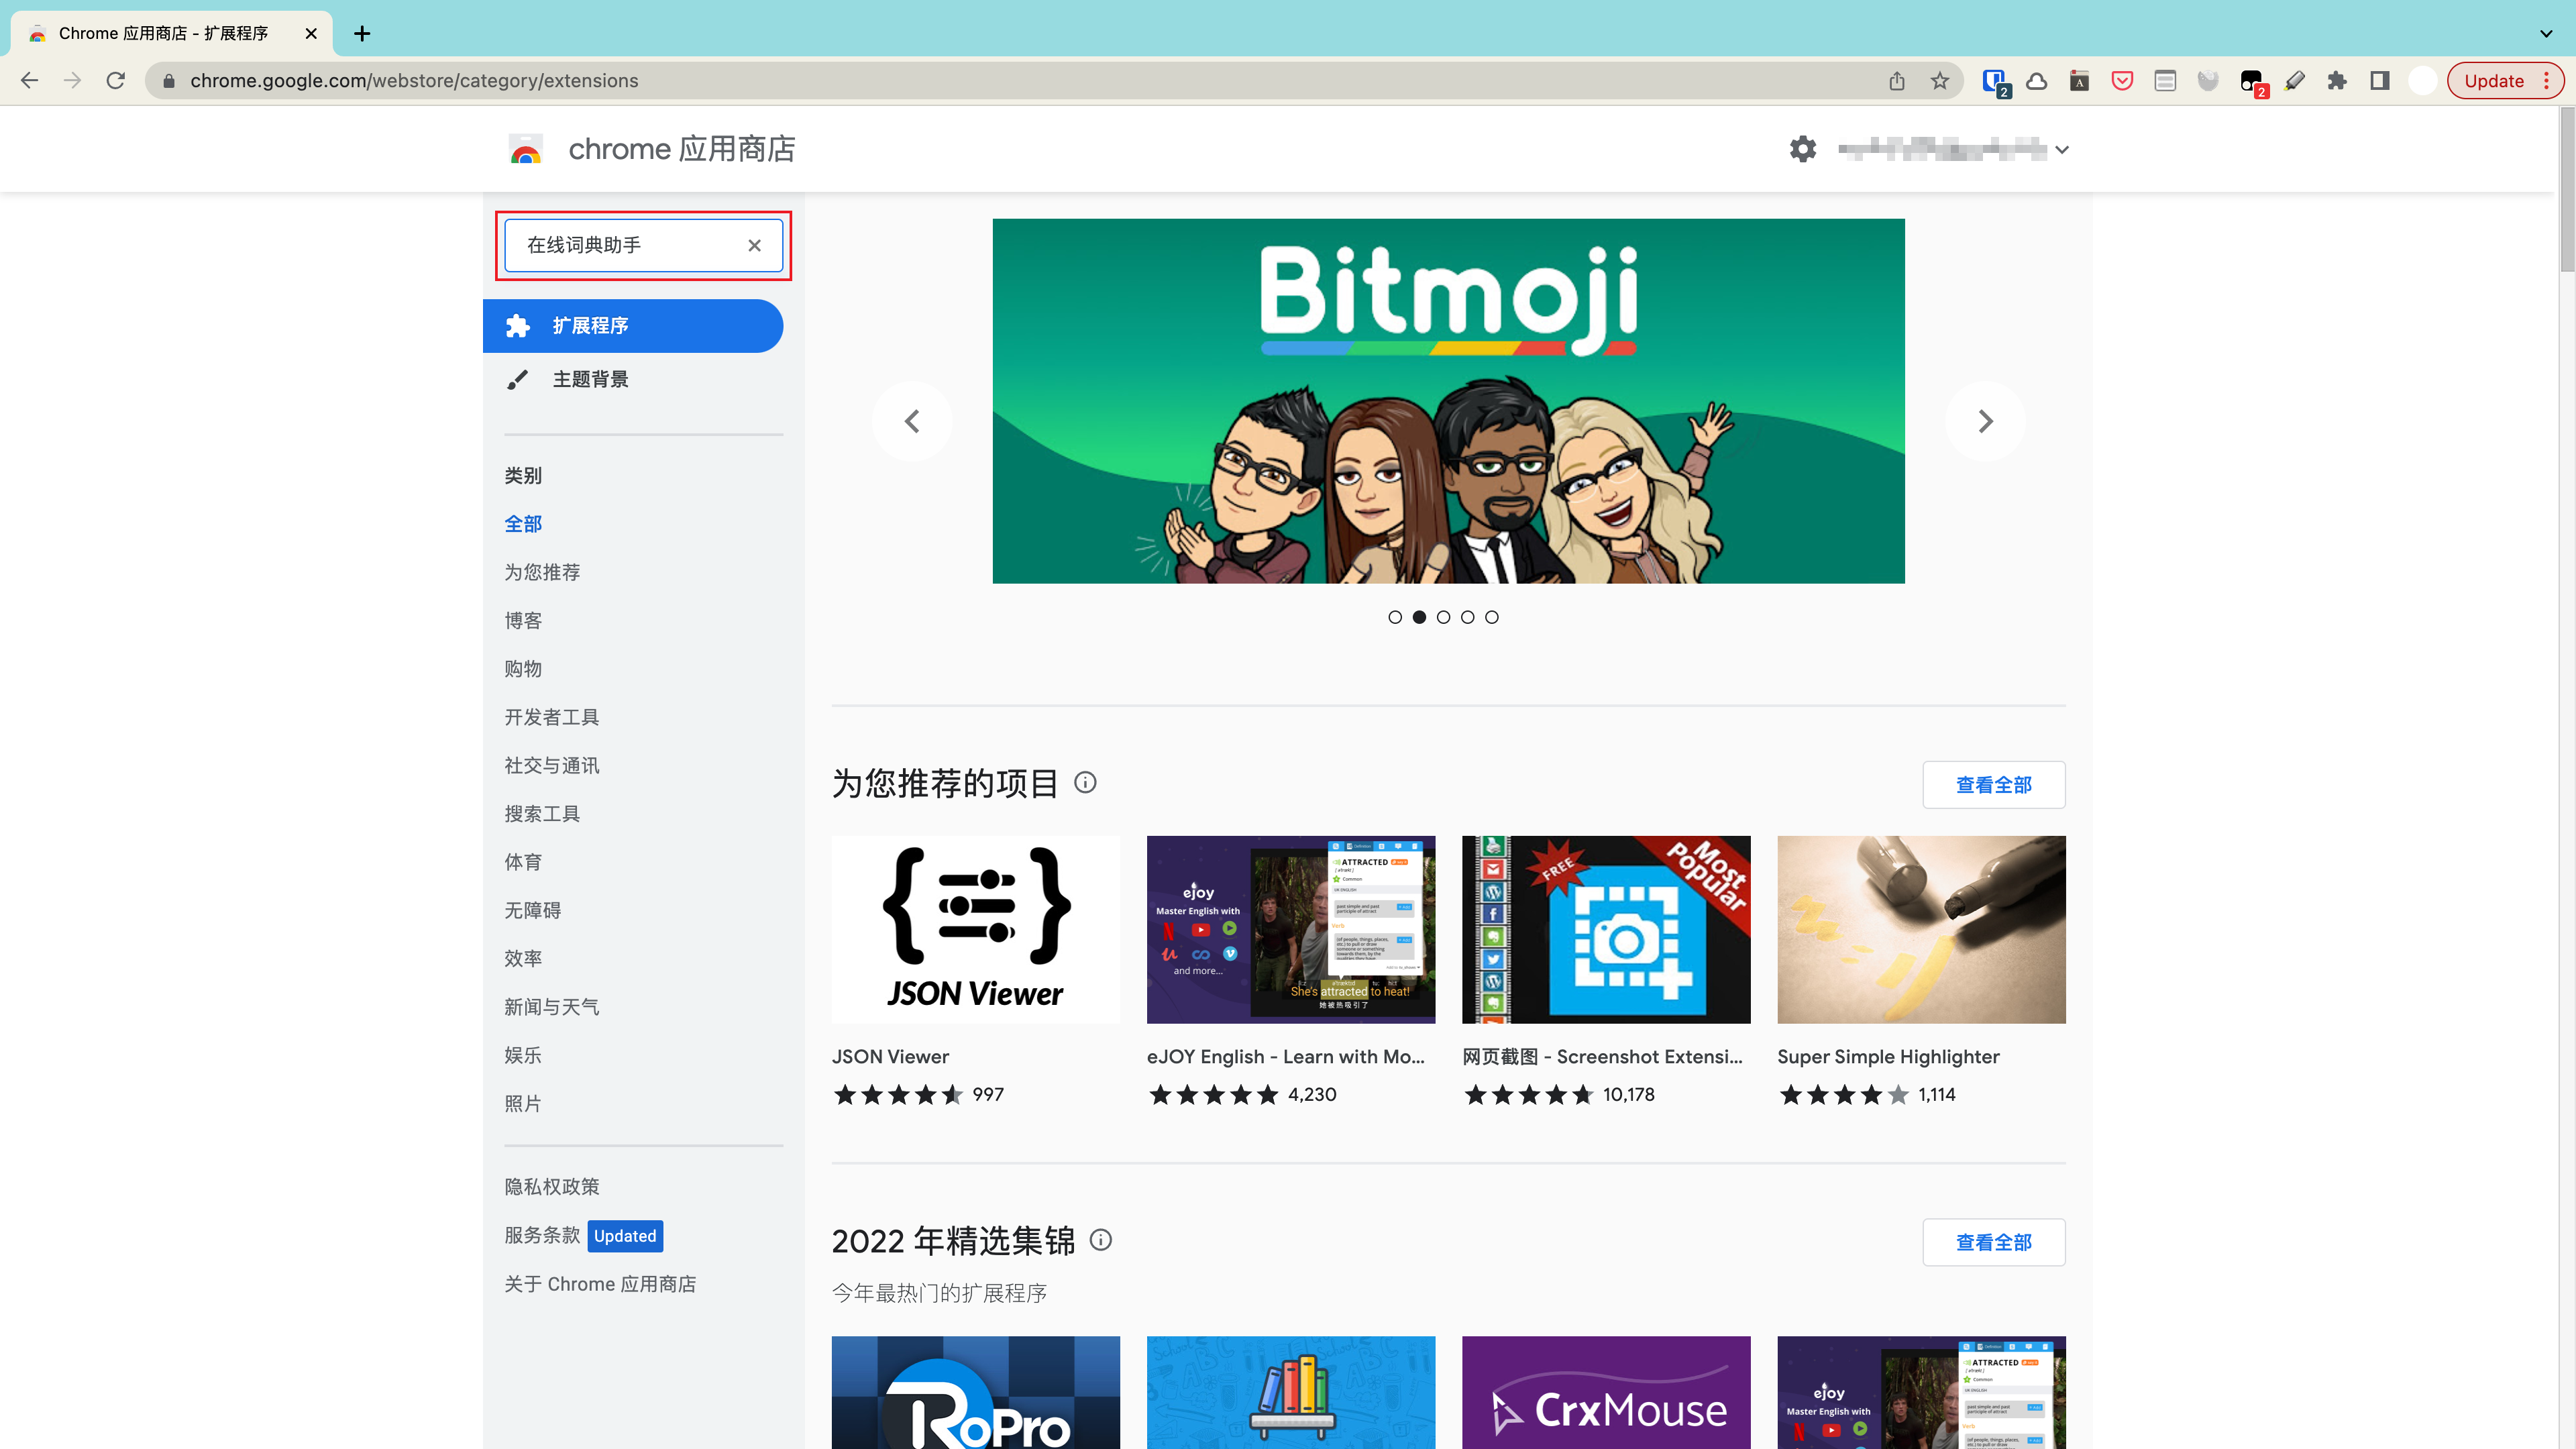This screenshot has width=2576, height=1449.
Task: Select the second carousel dot
Action: point(1419,617)
